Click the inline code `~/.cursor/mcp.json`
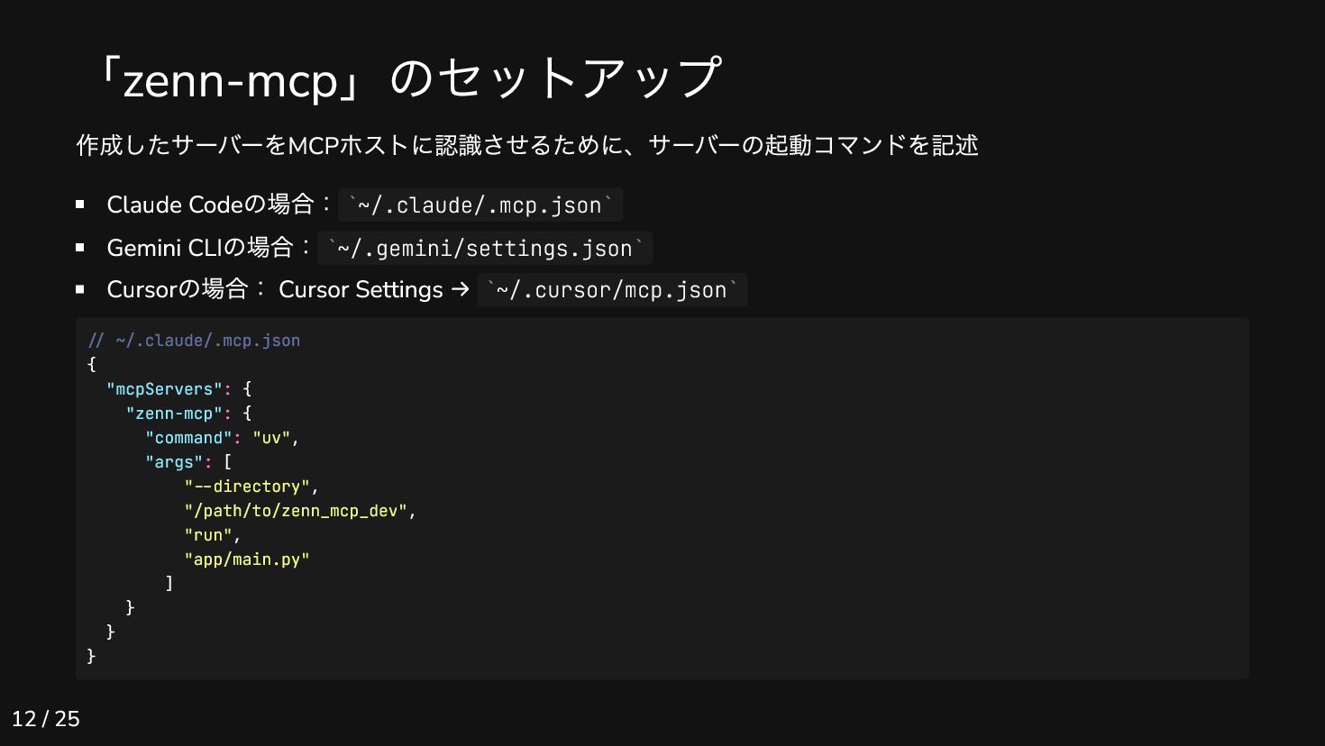 pos(612,290)
